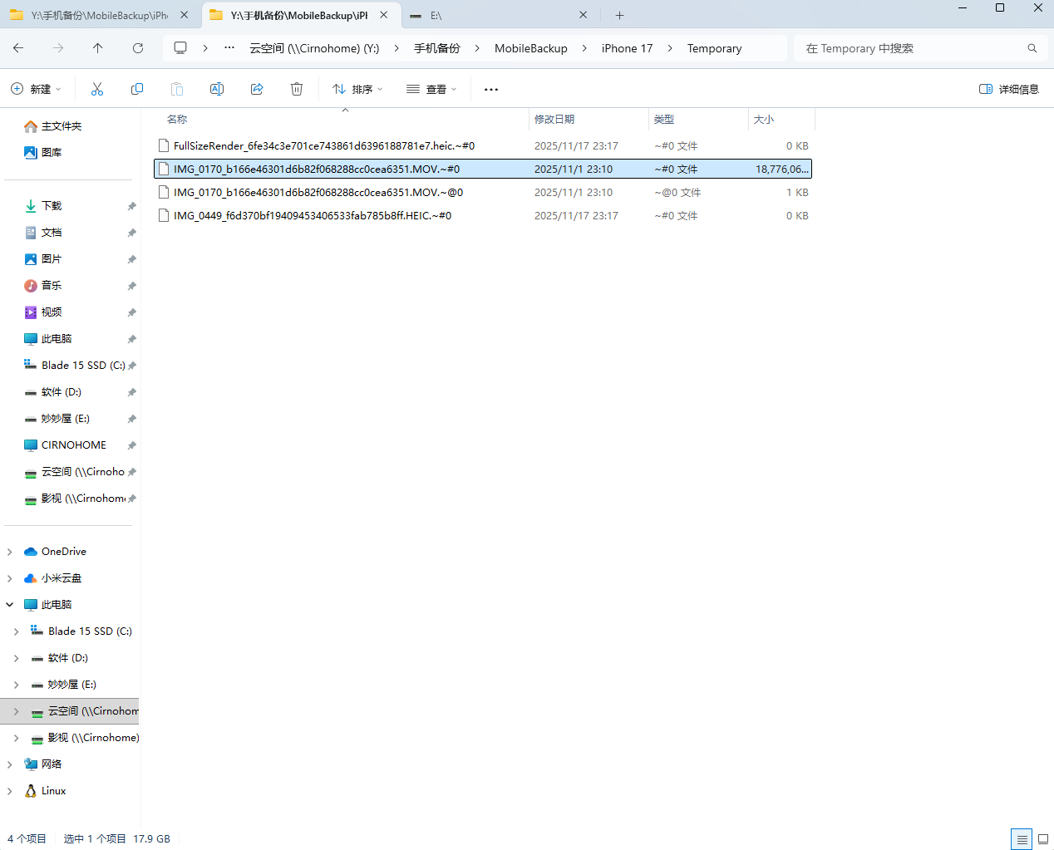Go forward with the right arrow
Viewport: 1054px width, 850px height.
[x=58, y=48]
